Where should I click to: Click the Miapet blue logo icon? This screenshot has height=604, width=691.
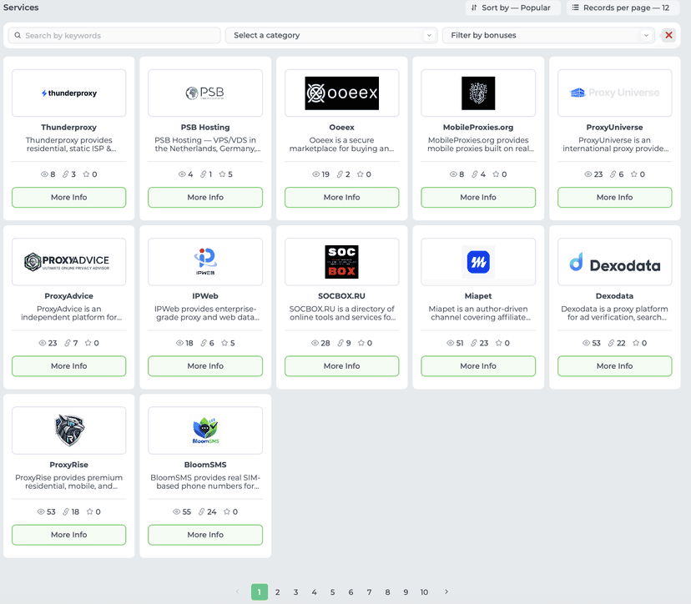coord(478,262)
